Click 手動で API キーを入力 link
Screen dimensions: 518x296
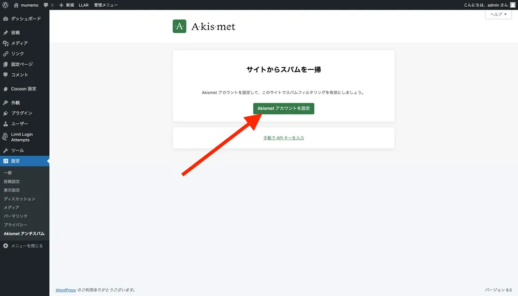[283, 138]
